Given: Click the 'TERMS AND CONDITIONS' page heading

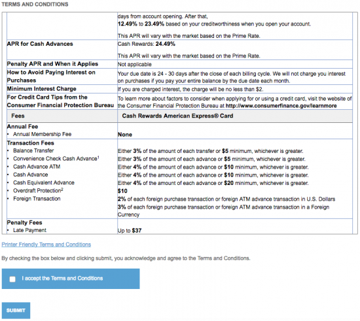Looking at the screenshot, I should tap(35, 5).
